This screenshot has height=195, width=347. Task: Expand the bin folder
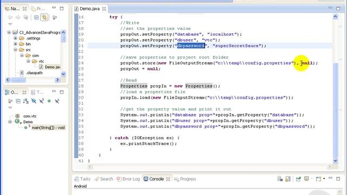tap(15, 44)
